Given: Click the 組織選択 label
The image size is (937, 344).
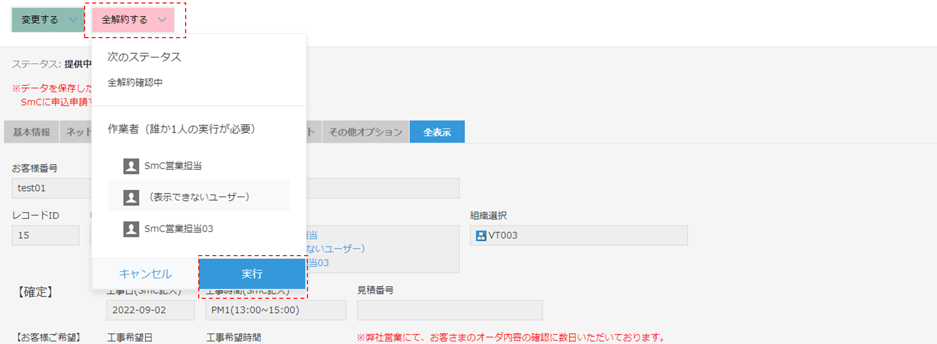Looking at the screenshot, I should pos(488,215).
